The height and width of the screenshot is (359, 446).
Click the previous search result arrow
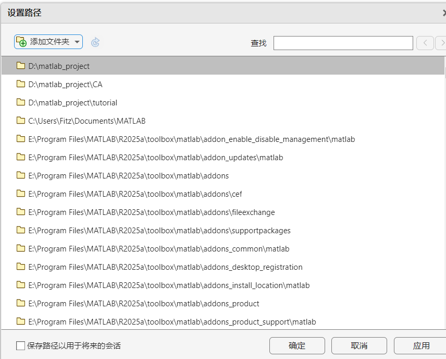coord(425,43)
